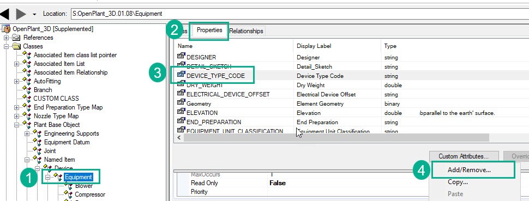Expand End Preparation Type Map node
529x201 pixels.
coord(16,108)
